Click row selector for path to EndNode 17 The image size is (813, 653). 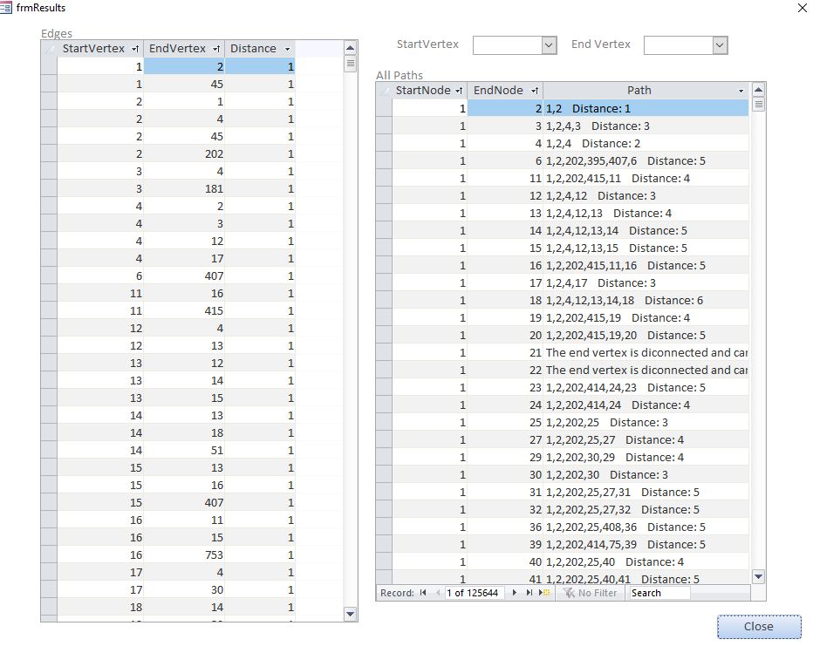coord(384,283)
